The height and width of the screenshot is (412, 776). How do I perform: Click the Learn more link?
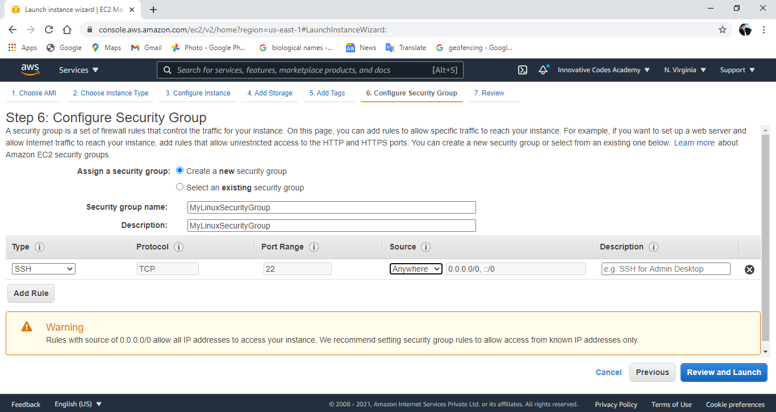click(x=694, y=143)
